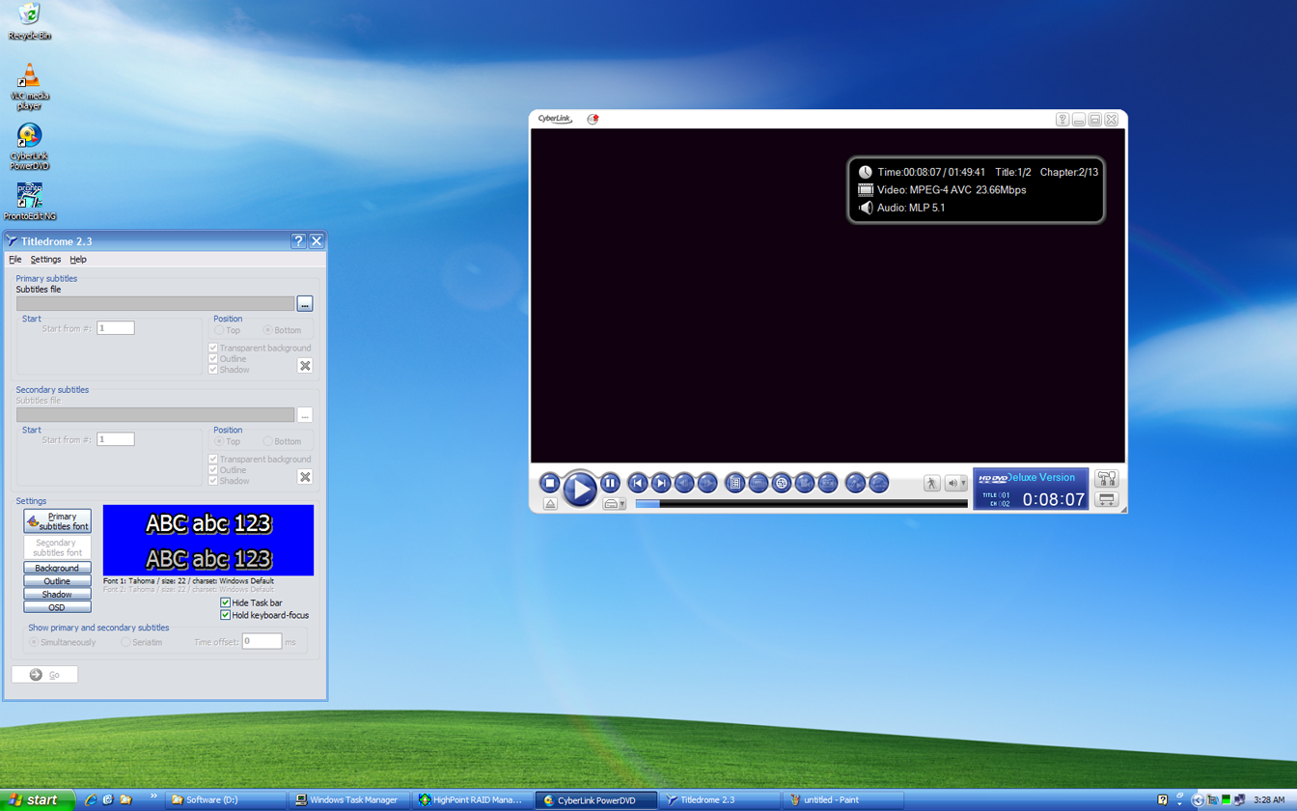Open the Recycle Bin desktop icon

pyautogui.click(x=30, y=21)
